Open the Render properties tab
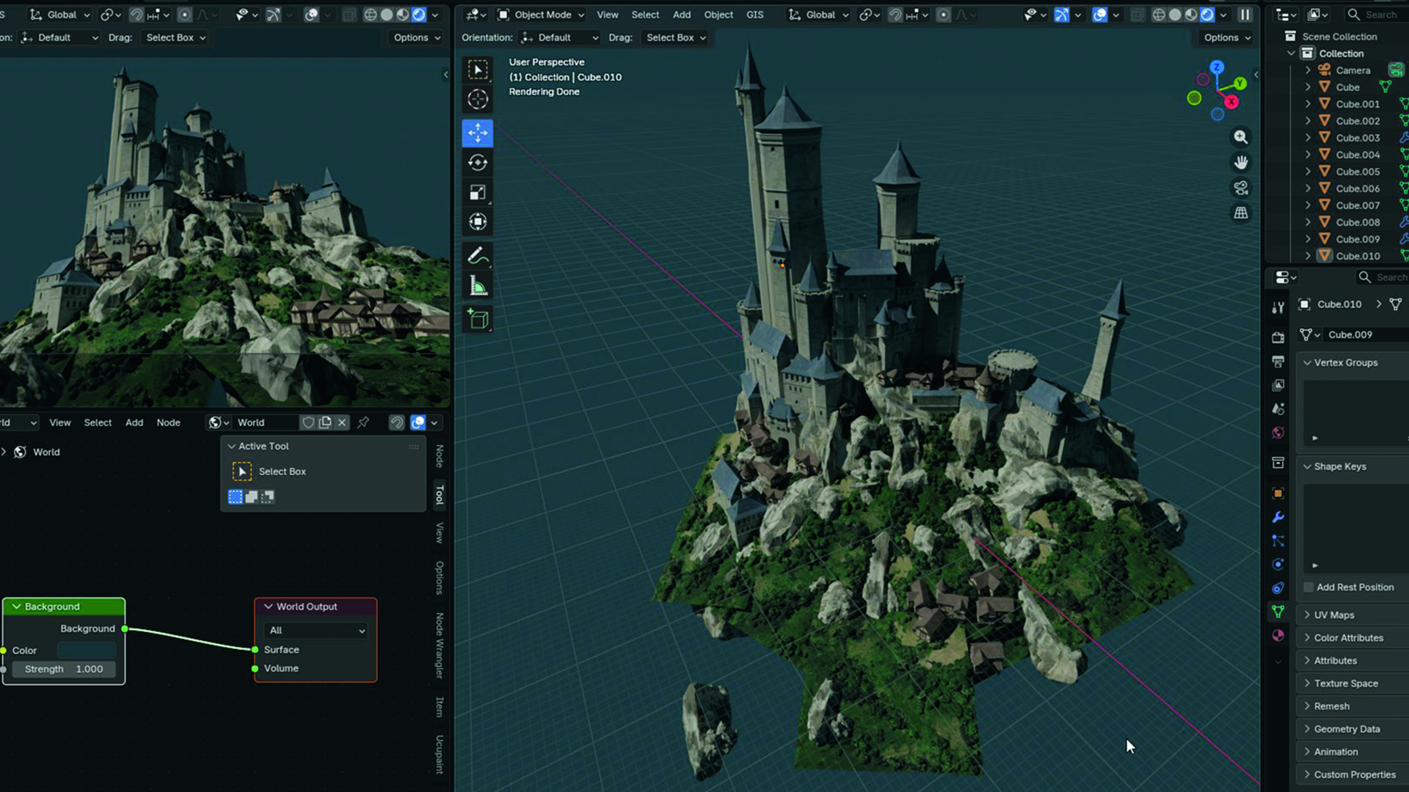This screenshot has width=1409, height=792. 1278,337
